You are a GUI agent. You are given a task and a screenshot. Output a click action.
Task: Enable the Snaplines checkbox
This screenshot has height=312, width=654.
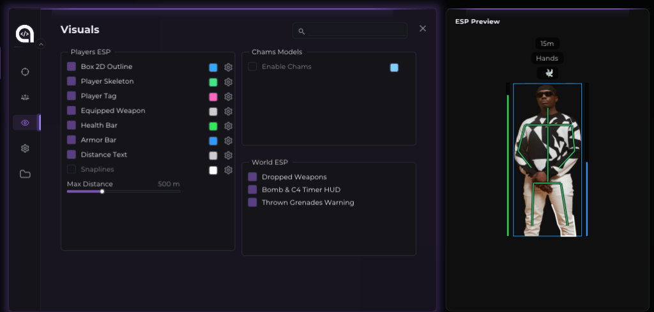72,169
